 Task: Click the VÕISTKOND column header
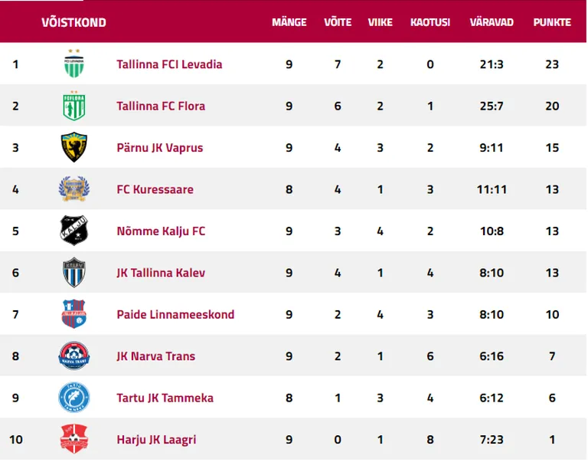tap(73, 22)
